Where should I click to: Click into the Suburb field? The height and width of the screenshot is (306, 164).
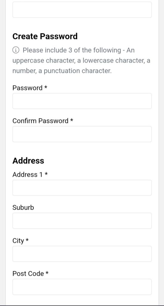[x=82, y=221]
